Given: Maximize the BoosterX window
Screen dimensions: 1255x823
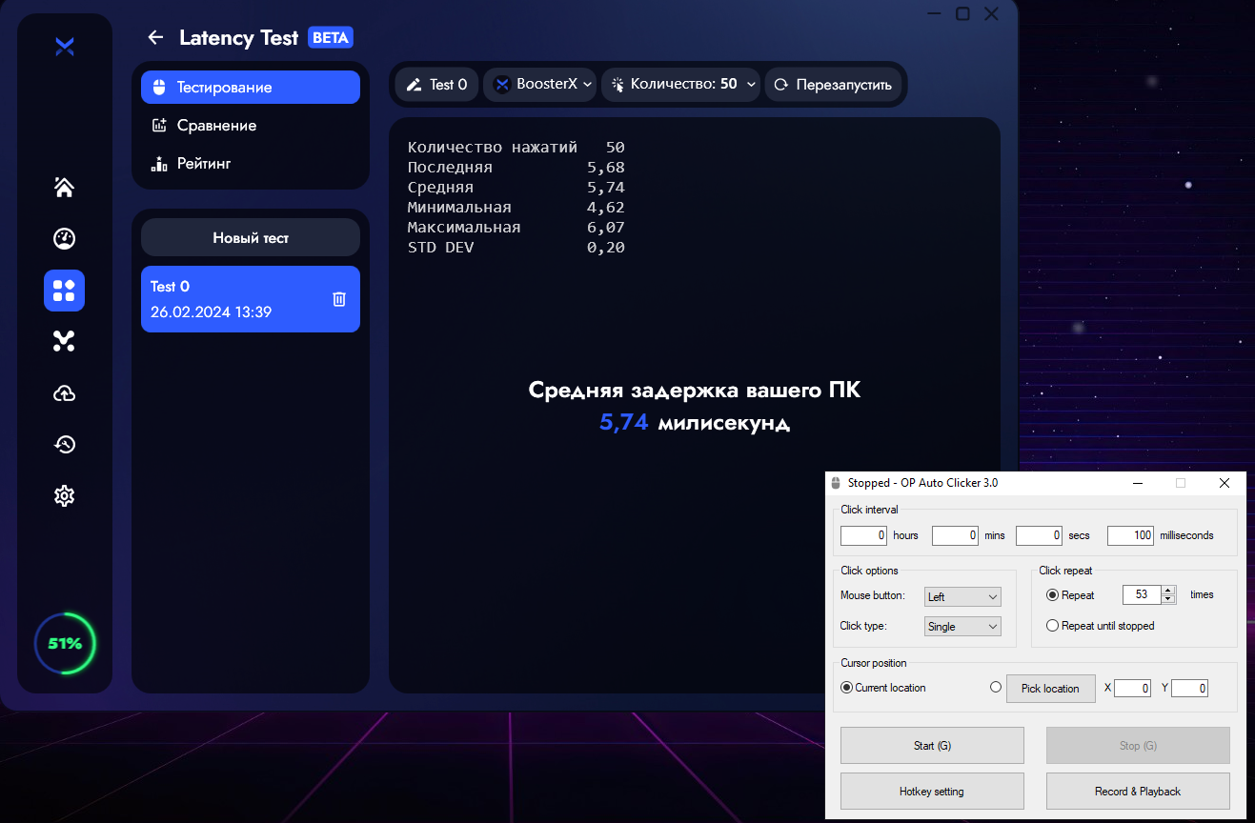Looking at the screenshot, I should (963, 14).
